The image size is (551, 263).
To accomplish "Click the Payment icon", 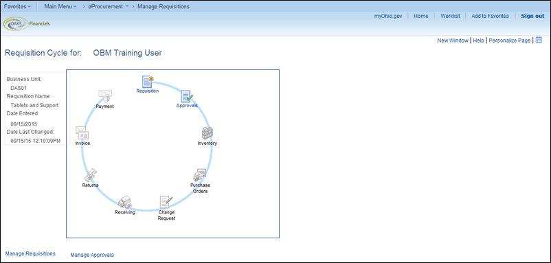I will (104, 96).
